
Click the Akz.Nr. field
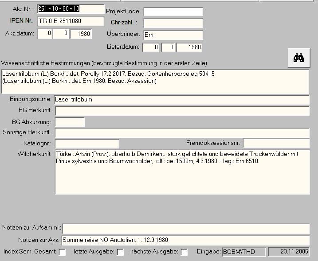(71, 9)
